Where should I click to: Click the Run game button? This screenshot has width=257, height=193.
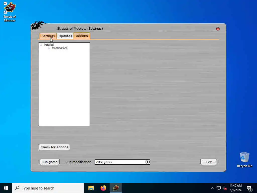coord(49,162)
